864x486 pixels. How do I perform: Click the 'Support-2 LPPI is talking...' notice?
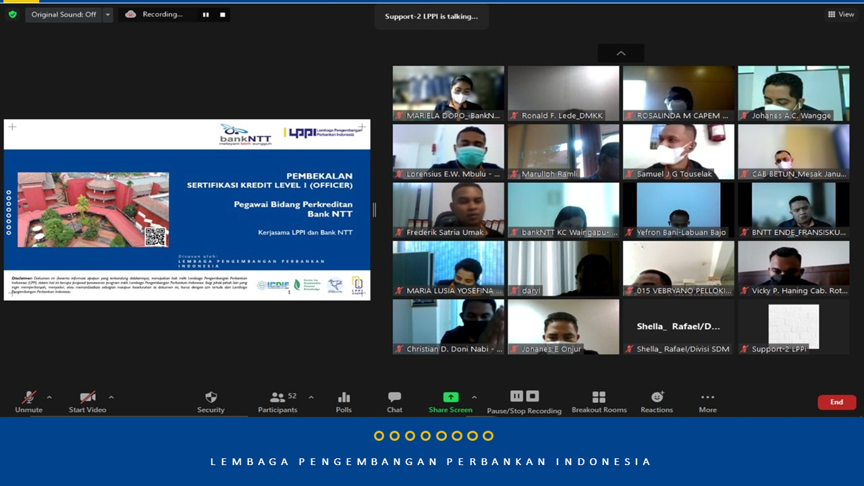[x=431, y=16]
